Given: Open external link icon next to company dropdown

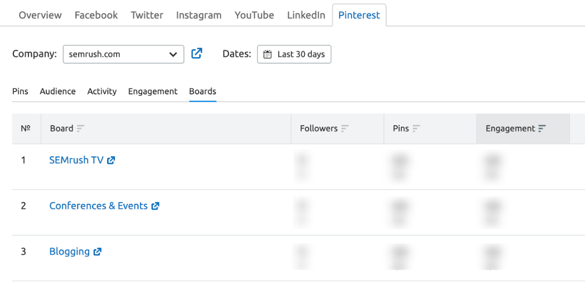Looking at the screenshot, I should point(196,53).
